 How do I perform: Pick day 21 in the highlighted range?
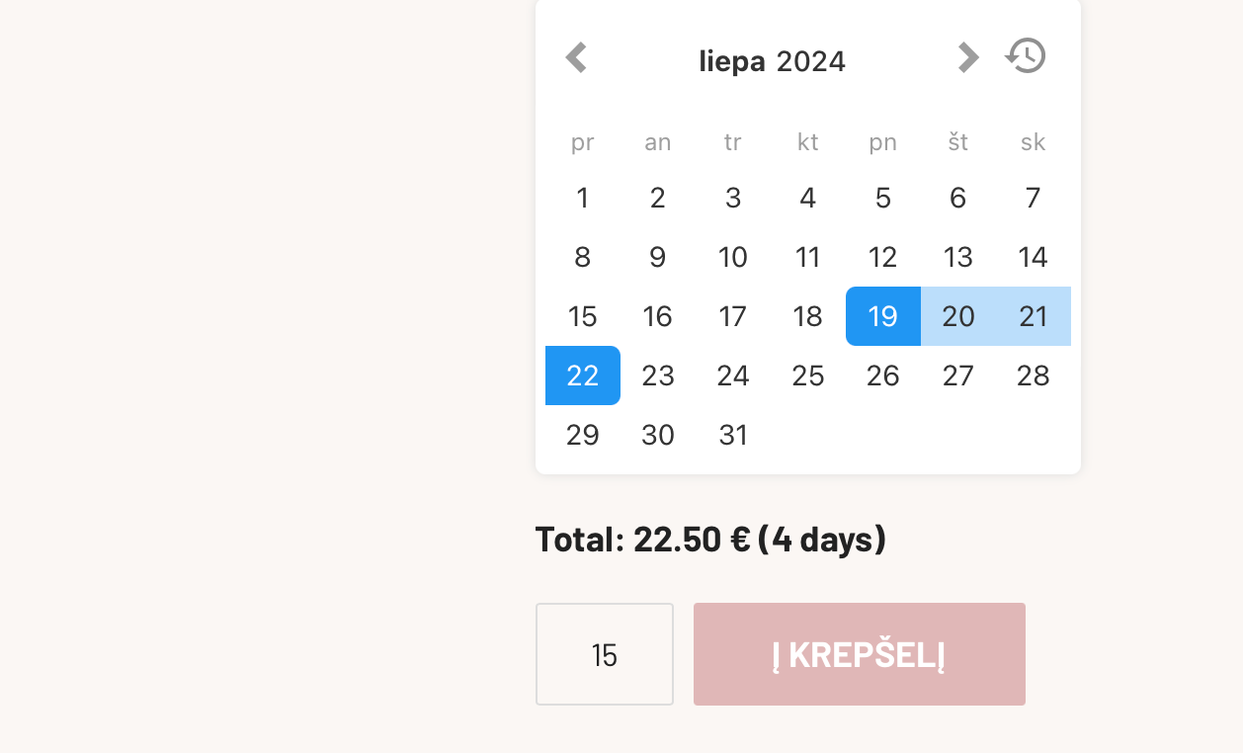pos(1034,316)
